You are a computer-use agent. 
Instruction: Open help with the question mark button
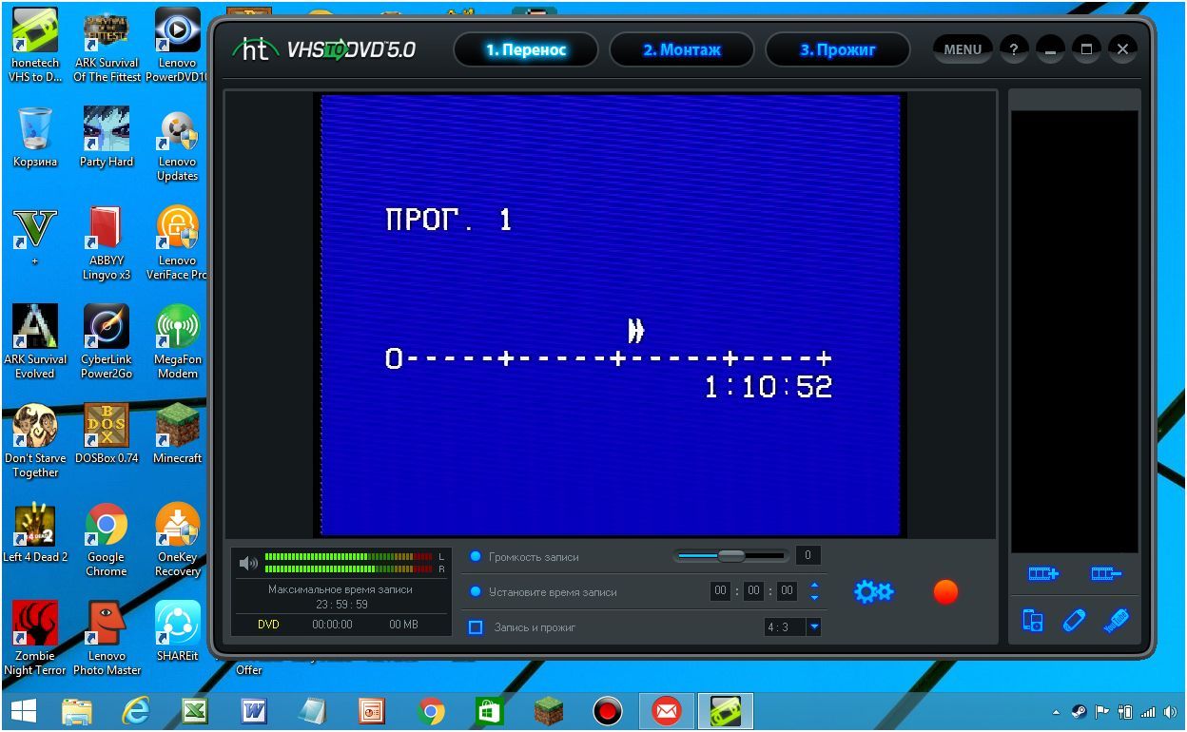[1013, 49]
